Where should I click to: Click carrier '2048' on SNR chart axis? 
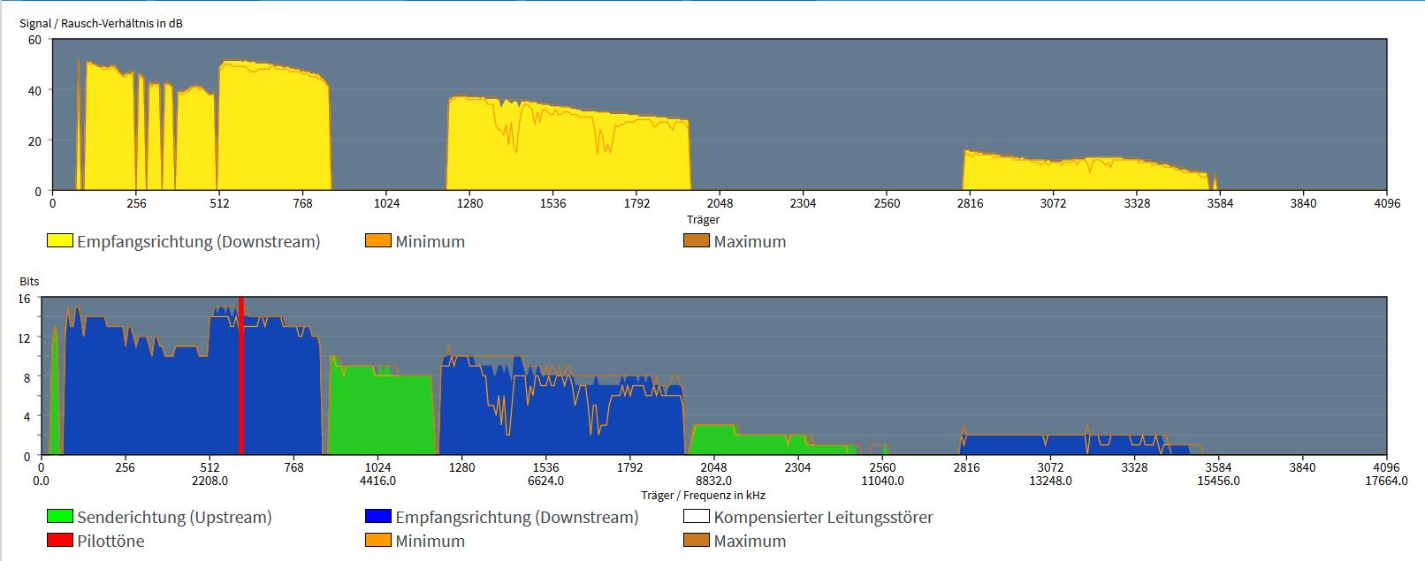pyautogui.click(x=720, y=203)
